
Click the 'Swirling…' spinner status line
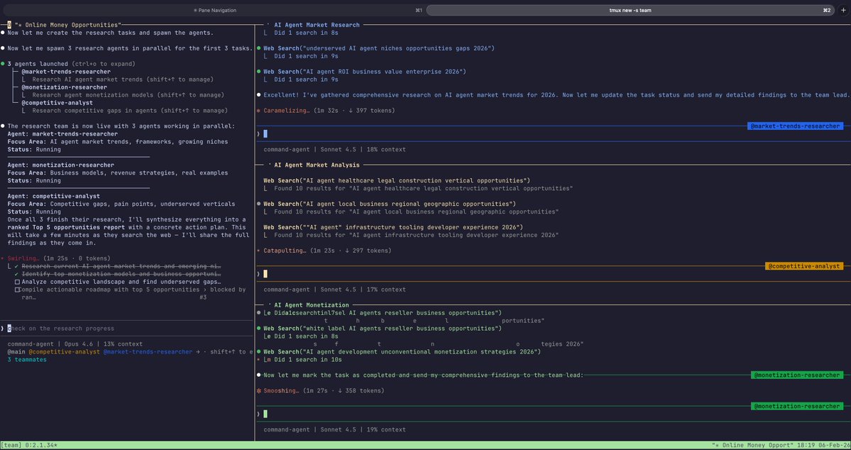(55, 258)
